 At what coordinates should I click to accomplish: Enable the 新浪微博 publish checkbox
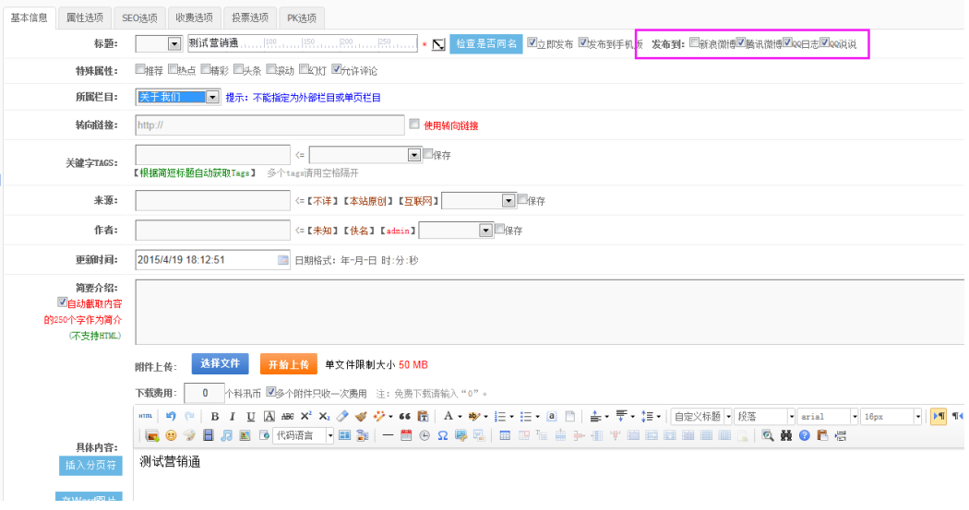click(x=695, y=42)
